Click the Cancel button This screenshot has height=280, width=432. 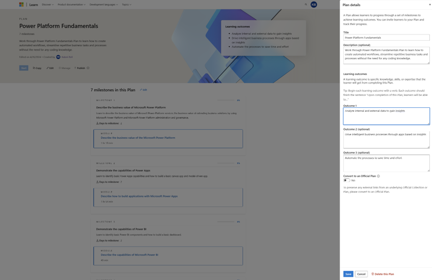coord(361,274)
